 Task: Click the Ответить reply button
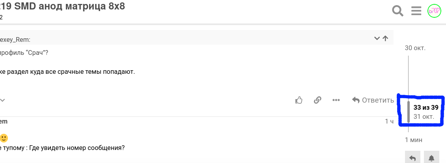tap(373, 100)
